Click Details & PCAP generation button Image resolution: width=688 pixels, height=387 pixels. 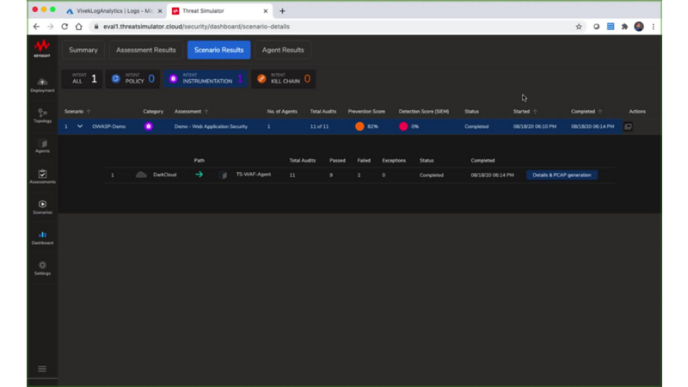(562, 175)
